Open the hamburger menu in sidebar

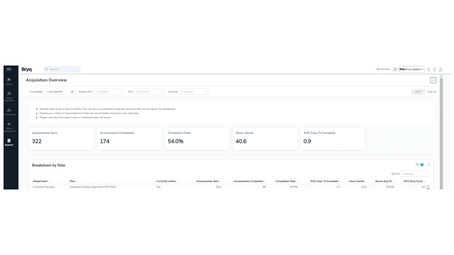9,69
